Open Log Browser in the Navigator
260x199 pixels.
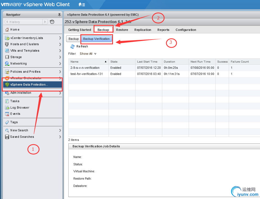pos(20,107)
